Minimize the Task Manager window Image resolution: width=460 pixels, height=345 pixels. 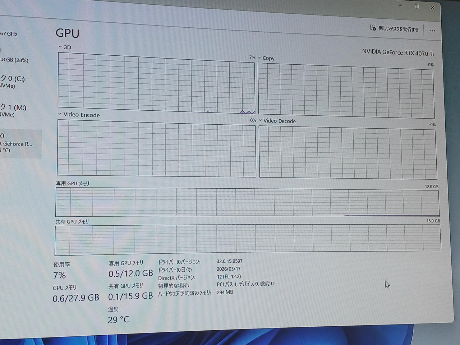click(x=400, y=6)
